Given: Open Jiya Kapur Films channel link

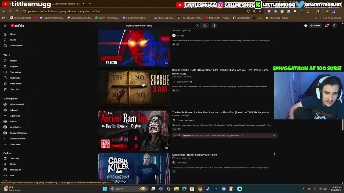Looking at the screenshot, I should click(183, 82).
